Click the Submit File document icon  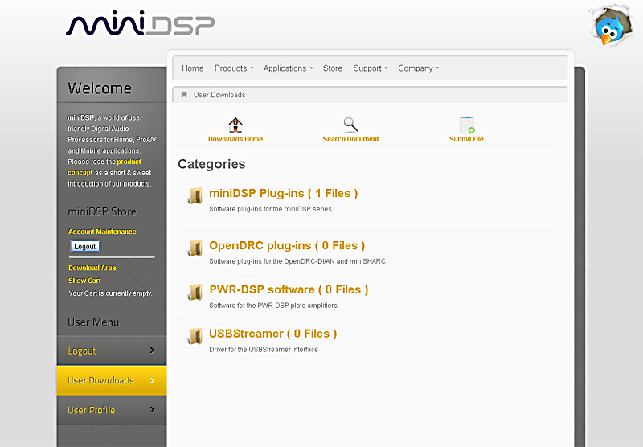pos(466,125)
